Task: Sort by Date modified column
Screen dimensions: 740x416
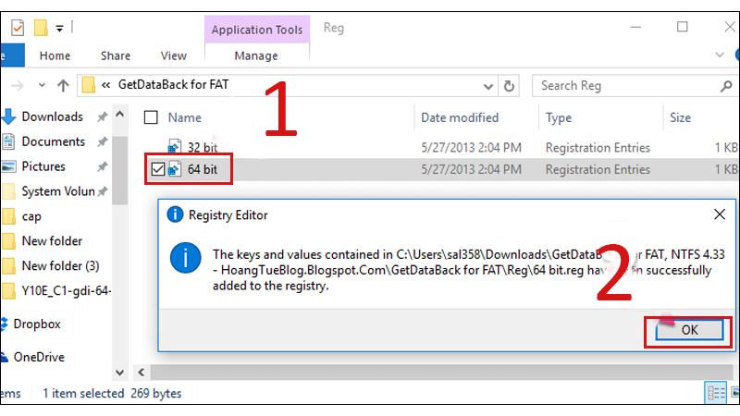Action: [x=459, y=117]
